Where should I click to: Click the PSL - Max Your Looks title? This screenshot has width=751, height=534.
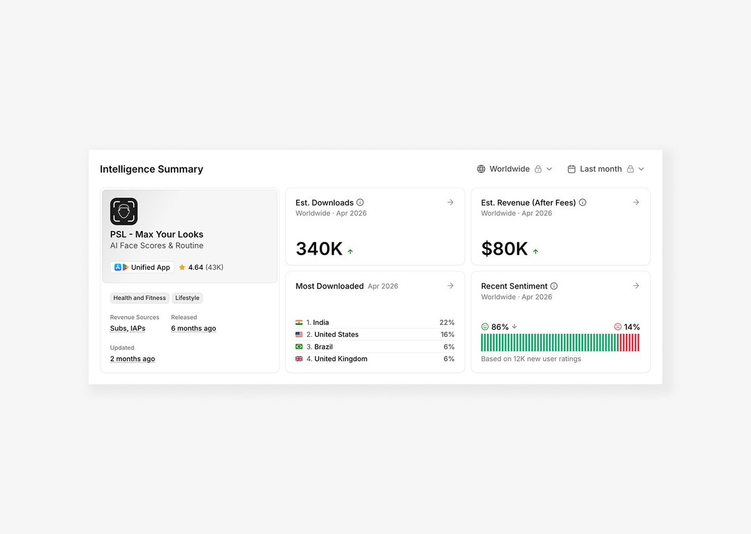(156, 234)
